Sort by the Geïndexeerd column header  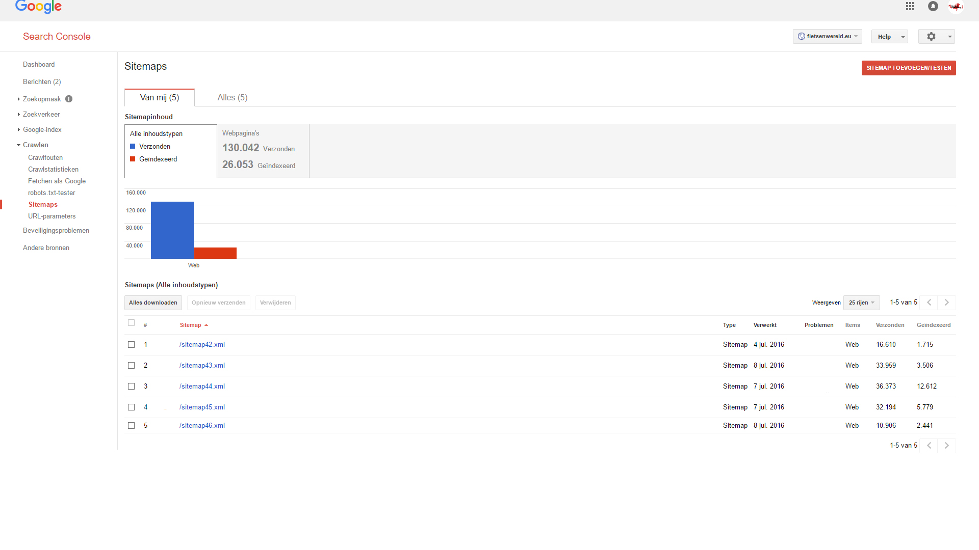(x=934, y=325)
